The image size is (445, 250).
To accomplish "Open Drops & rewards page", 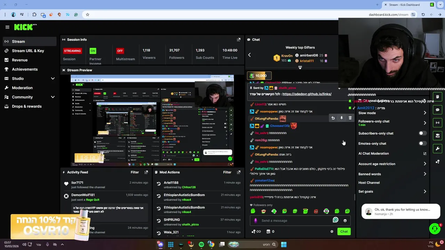I will coord(29,106).
